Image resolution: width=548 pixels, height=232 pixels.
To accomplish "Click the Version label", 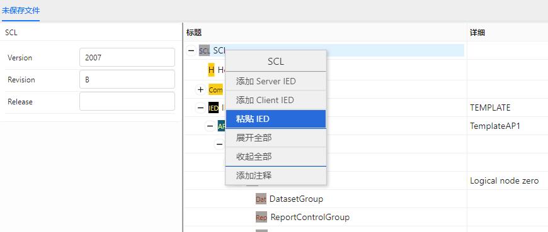I will pos(20,58).
